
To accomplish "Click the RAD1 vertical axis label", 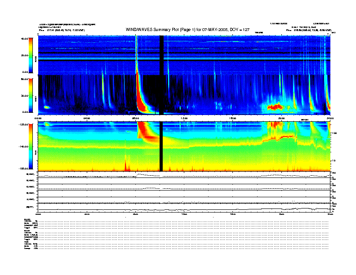I will (36, 99).
